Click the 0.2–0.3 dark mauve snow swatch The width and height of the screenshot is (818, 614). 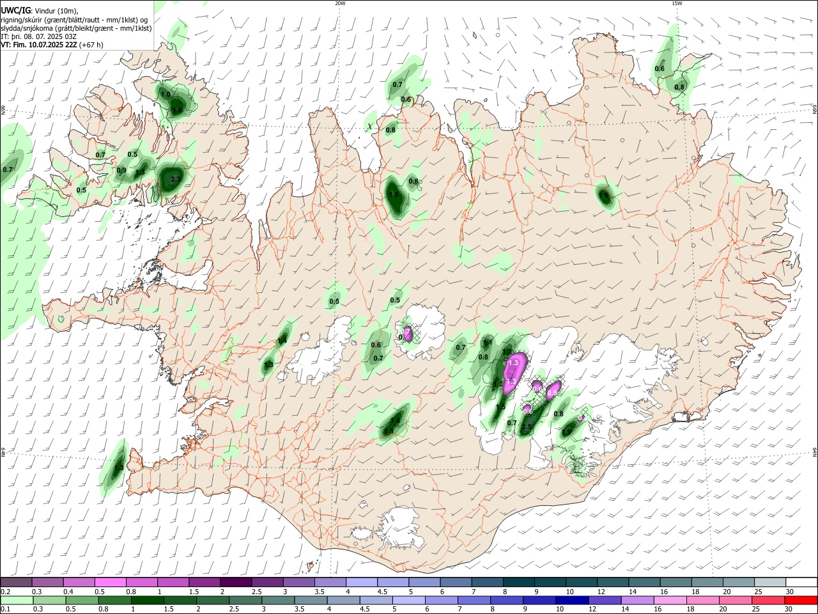17,583
